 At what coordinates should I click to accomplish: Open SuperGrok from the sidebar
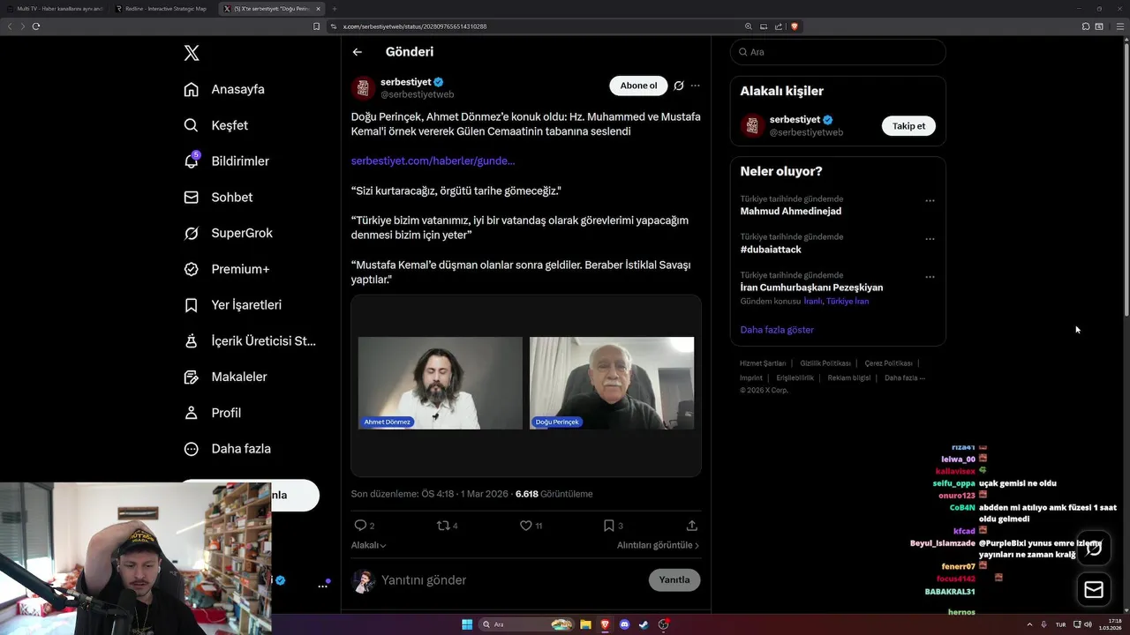pos(228,233)
